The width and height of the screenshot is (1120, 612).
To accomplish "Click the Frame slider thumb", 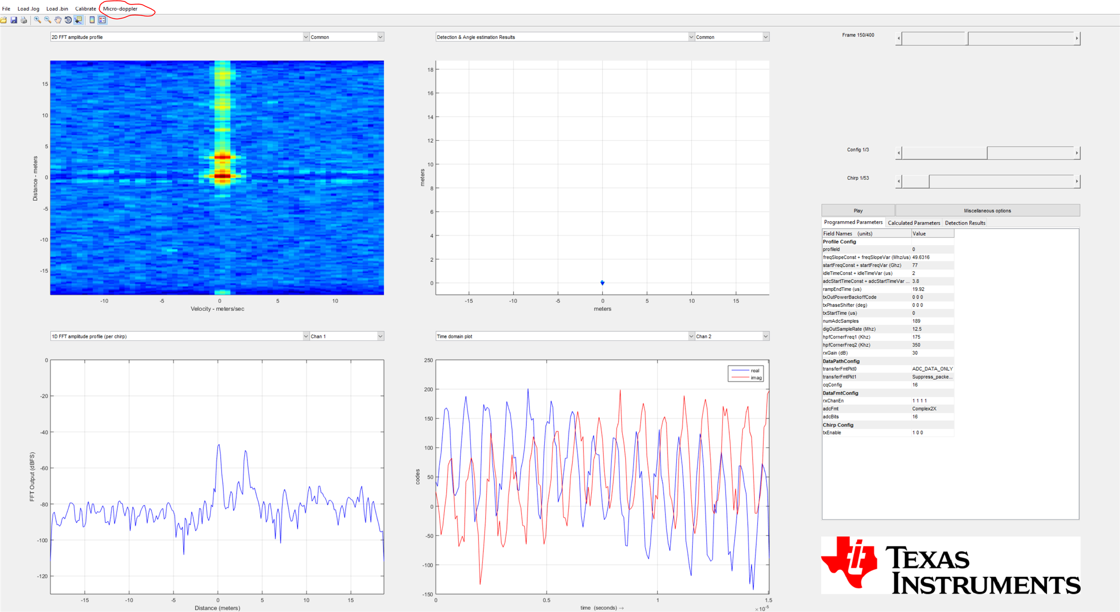I will pos(967,39).
